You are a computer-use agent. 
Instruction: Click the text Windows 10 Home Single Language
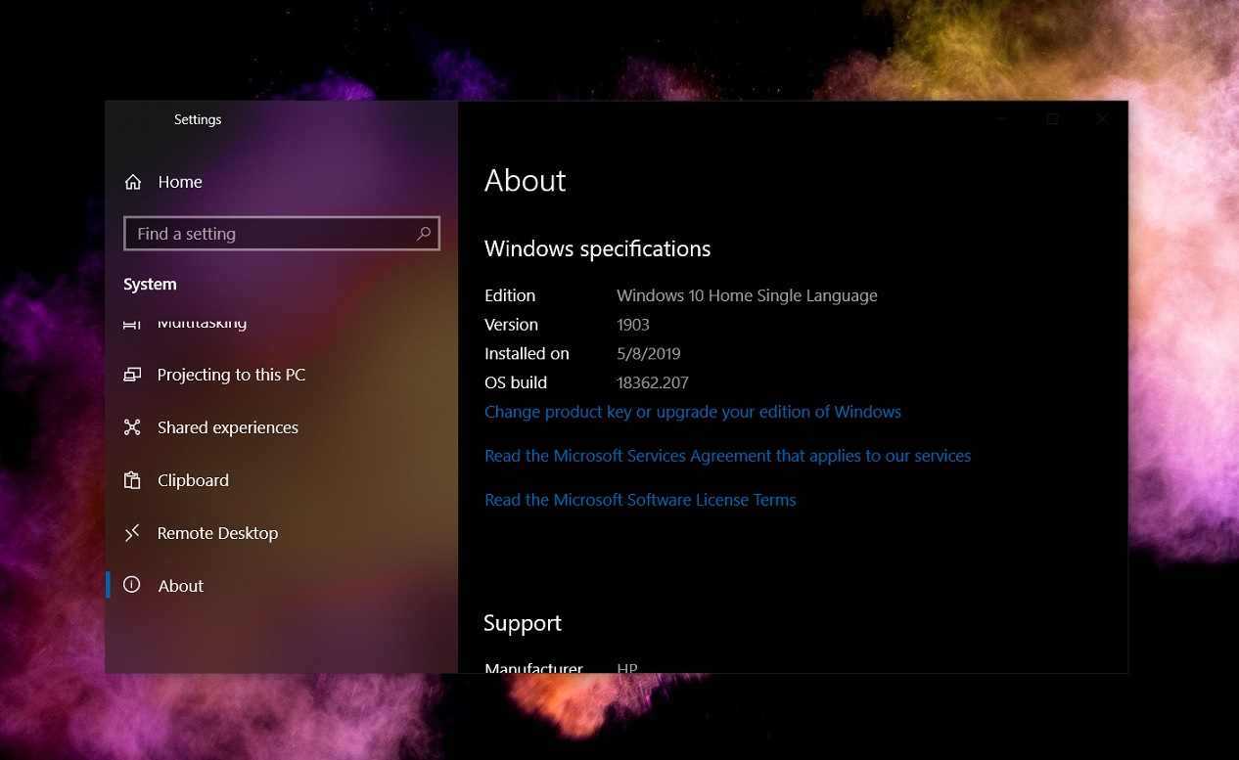tap(747, 295)
